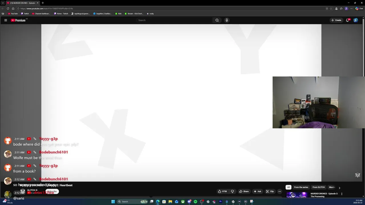Add page to favorites star

(331, 9)
